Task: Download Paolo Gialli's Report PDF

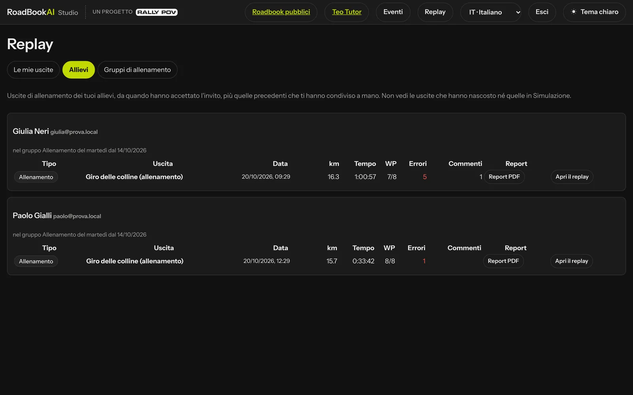Action: pos(503,261)
